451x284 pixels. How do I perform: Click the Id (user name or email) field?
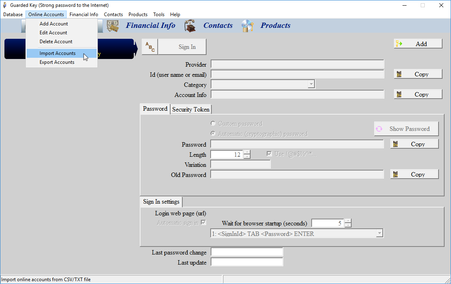pos(297,74)
